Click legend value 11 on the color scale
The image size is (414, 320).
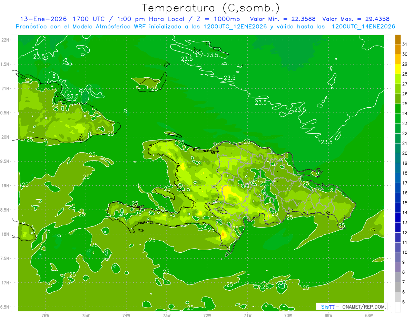(405, 242)
